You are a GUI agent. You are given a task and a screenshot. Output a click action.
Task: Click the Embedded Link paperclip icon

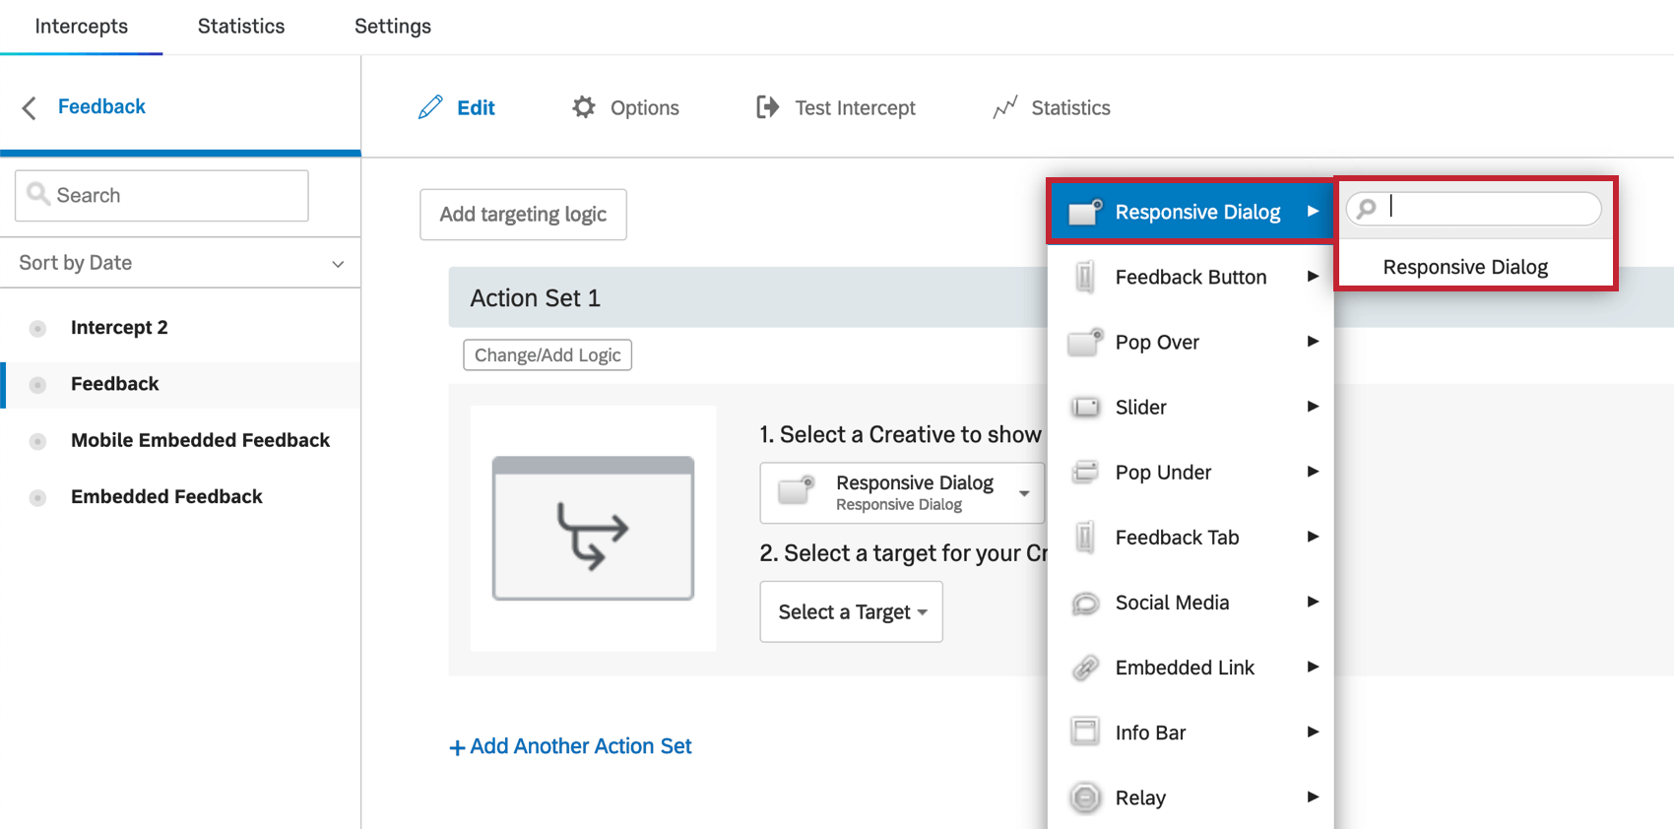1085,668
